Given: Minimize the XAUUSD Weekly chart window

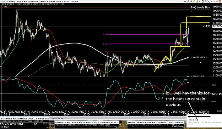Looking at the screenshot, I should click(214, 2).
